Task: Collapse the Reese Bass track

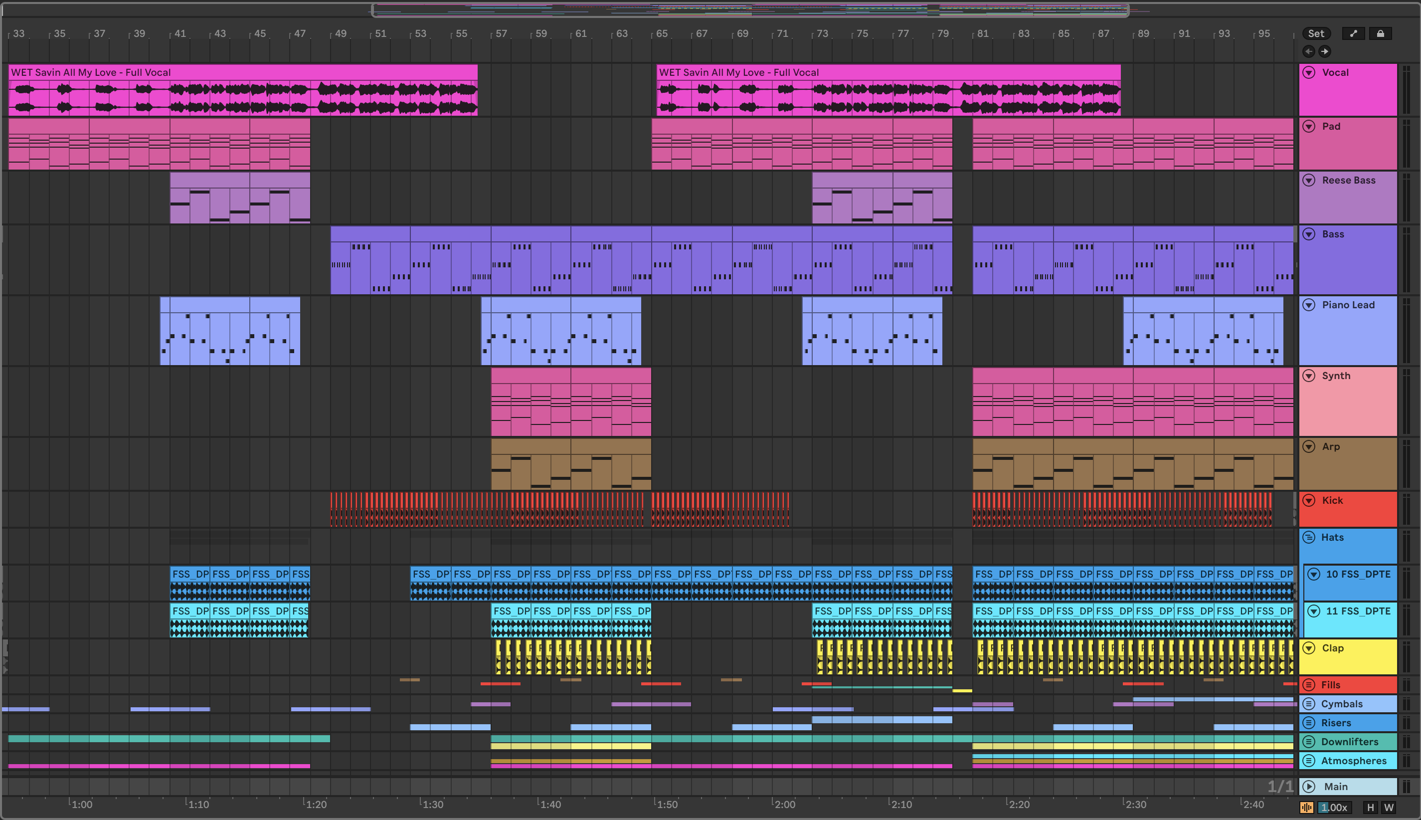Action: tap(1309, 180)
